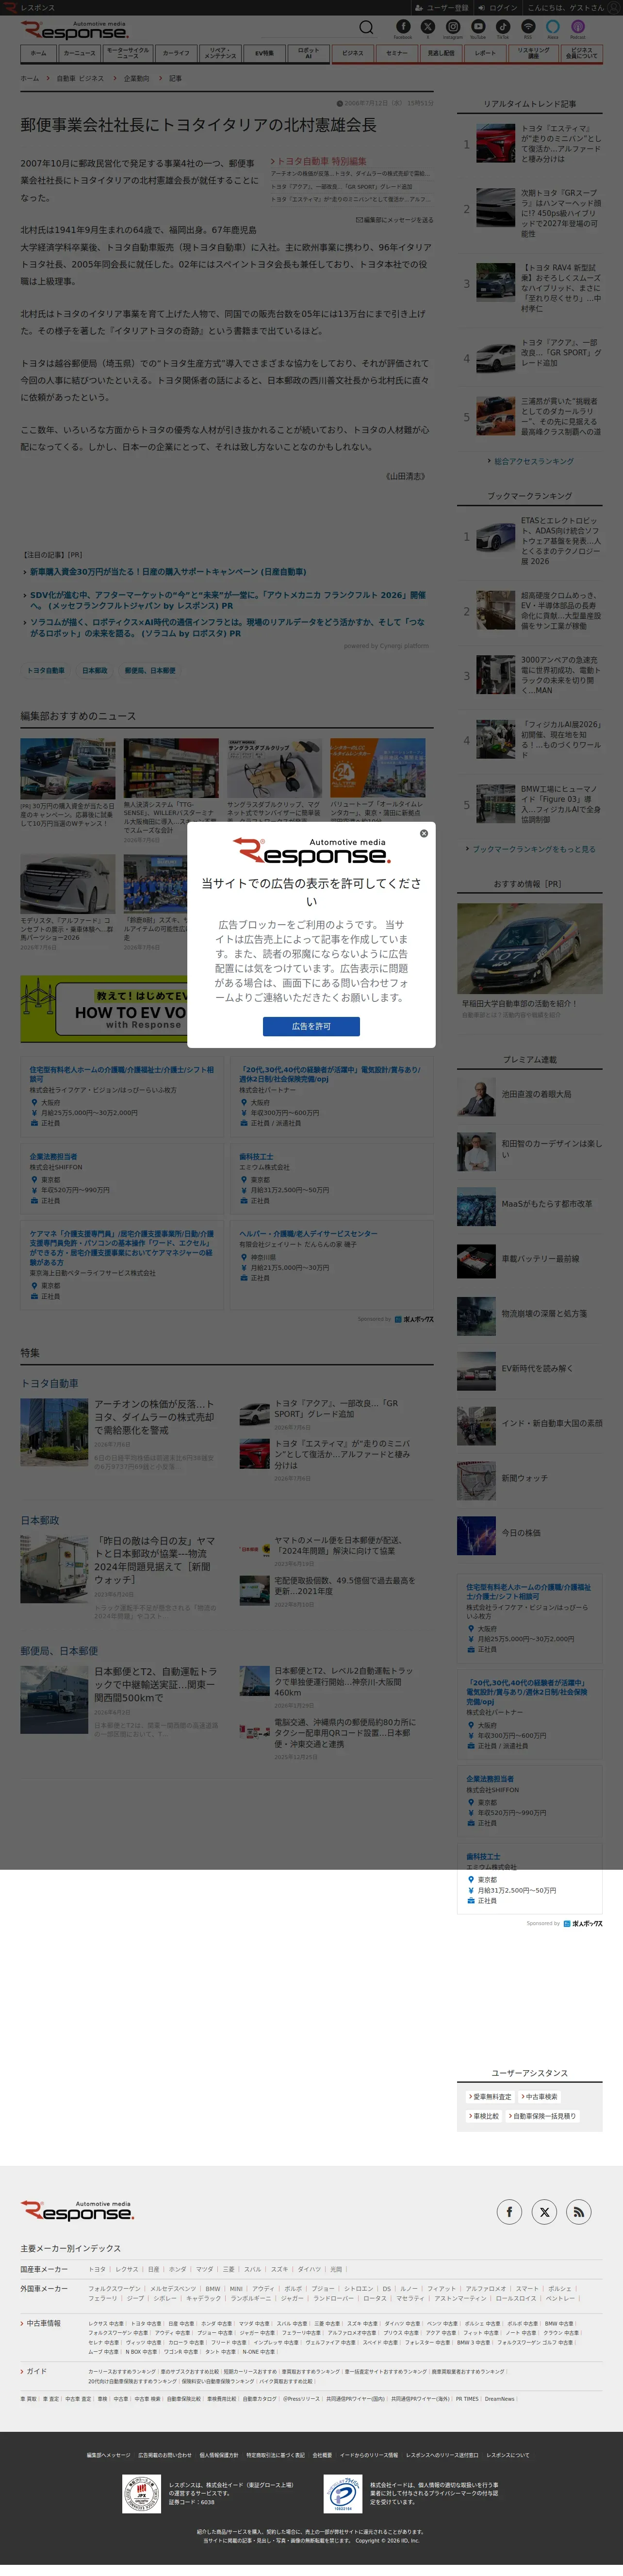Click the 企業動向 breadcrumb link

coord(136,78)
